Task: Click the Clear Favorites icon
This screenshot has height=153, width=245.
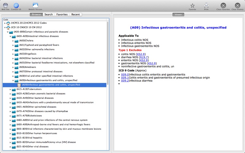Action: click(x=223, y=6)
